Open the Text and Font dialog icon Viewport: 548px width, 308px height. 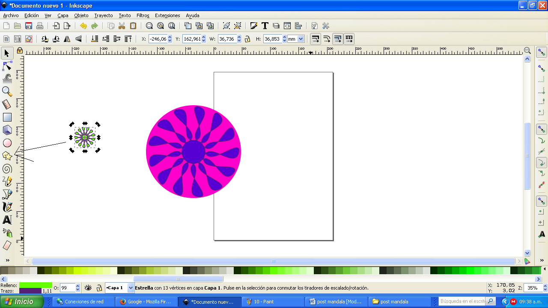(265, 26)
